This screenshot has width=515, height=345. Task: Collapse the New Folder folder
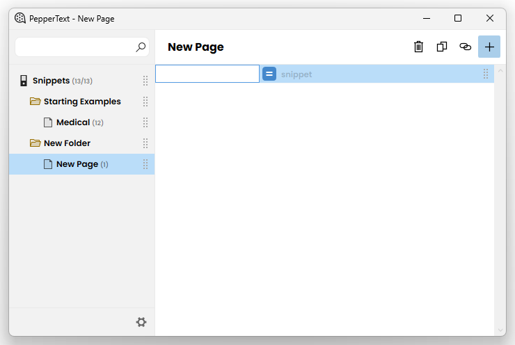pos(35,143)
